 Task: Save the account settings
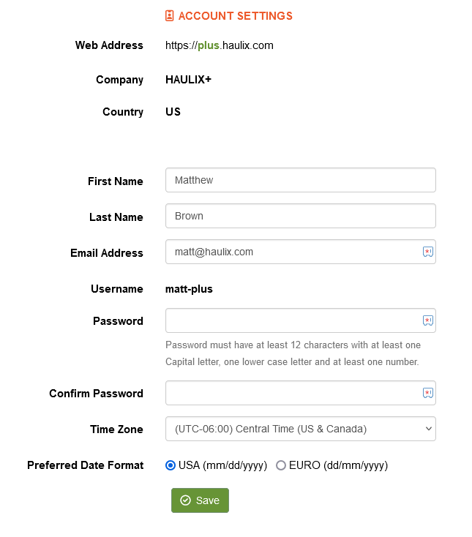pyautogui.click(x=200, y=500)
